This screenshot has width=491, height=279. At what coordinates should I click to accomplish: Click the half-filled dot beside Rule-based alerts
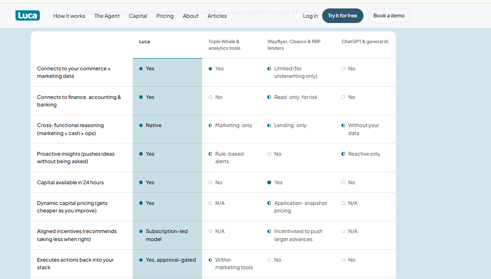(211, 154)
